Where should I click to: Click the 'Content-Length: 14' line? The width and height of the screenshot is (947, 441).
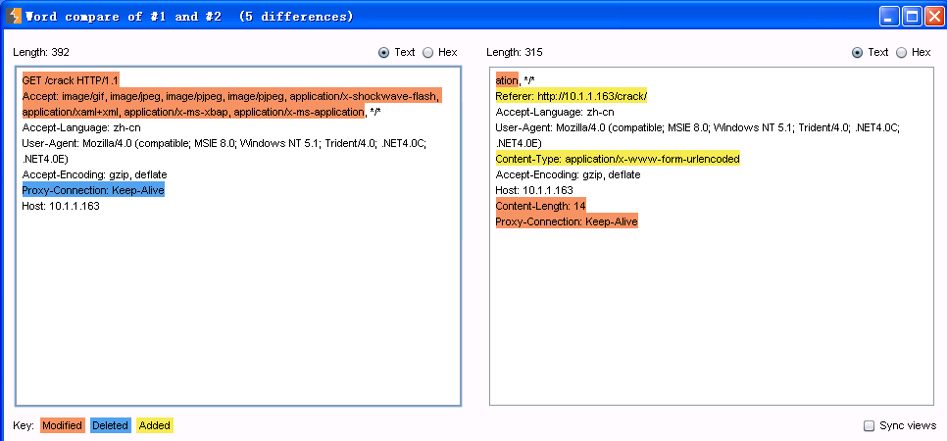(x=540, y=206)
